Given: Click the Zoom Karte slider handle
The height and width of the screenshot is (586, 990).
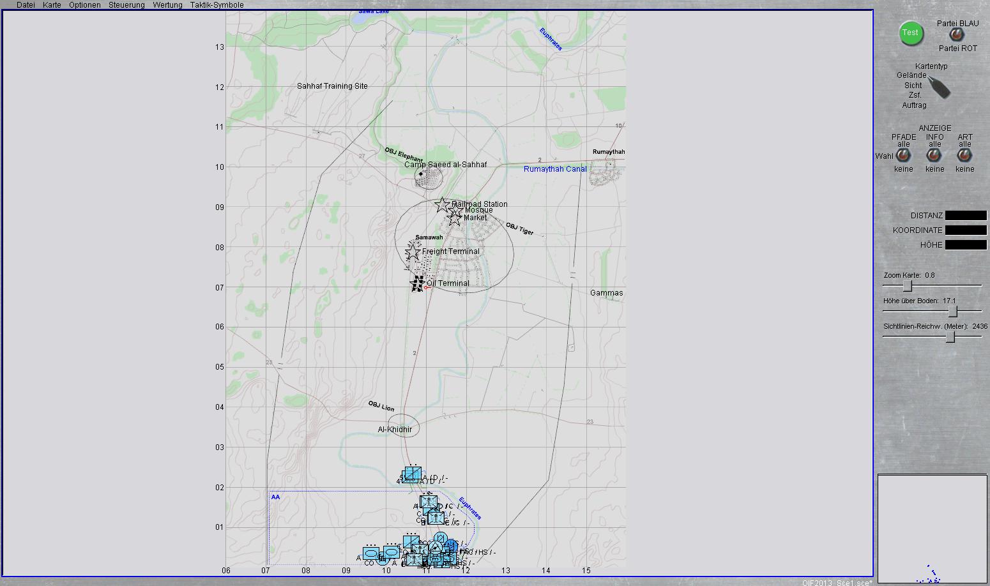Looking at the screenshot, I should (x=907, y=286).
